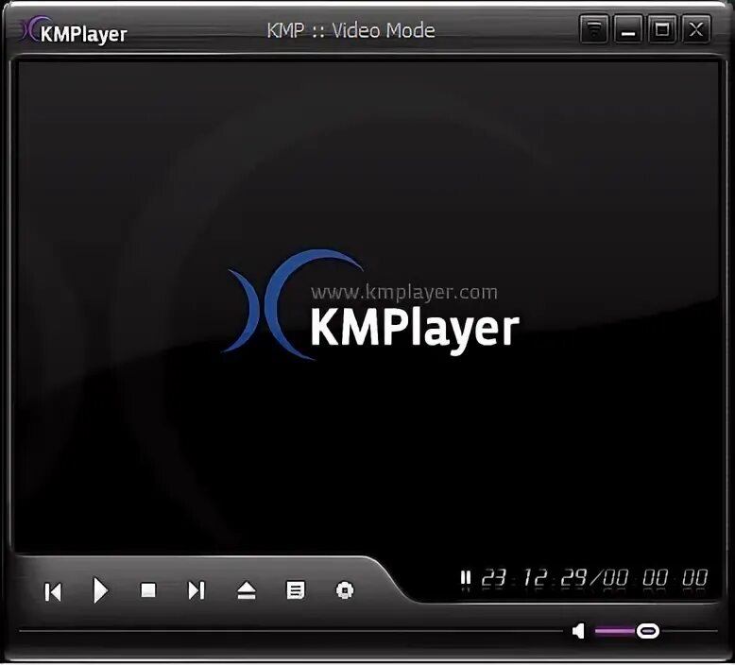Close the KMPlayer window
The width and height of the screenshot is (735, 665).
[696, 29]
